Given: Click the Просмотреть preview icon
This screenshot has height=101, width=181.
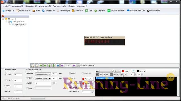Looking at the screenshot, I should coord(148,11).
